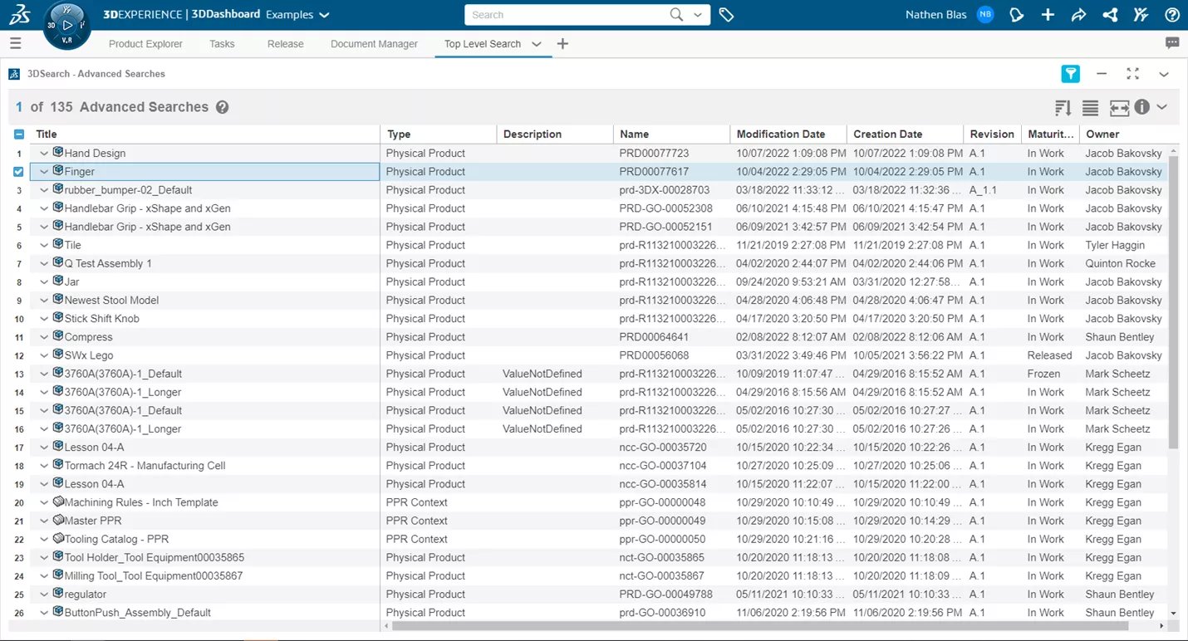Click the vertical scrollbar of results table
The image size is (1188, 641).
1173,303
